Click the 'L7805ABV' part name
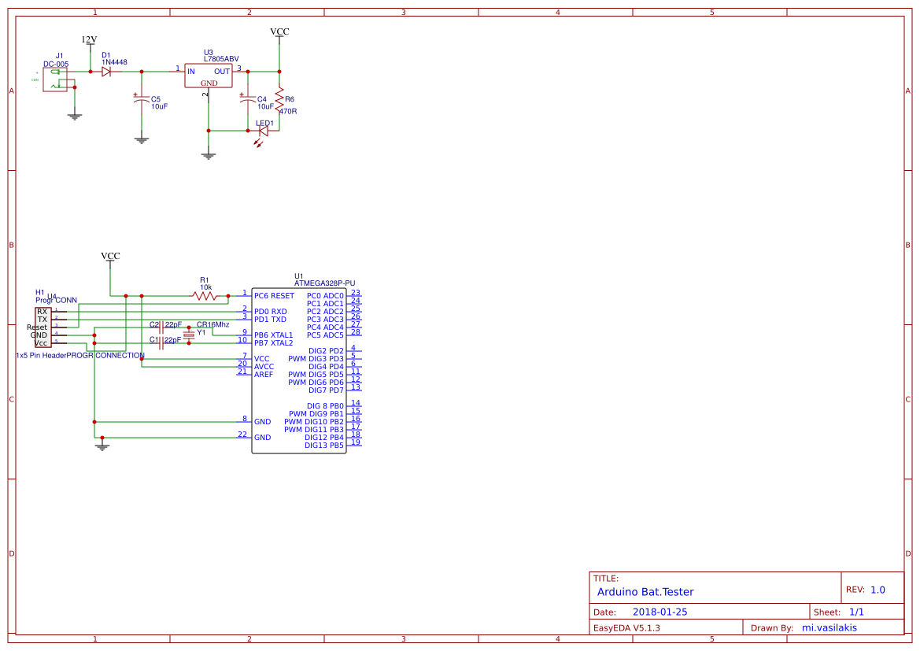920x651 pixels. point(221,59)
